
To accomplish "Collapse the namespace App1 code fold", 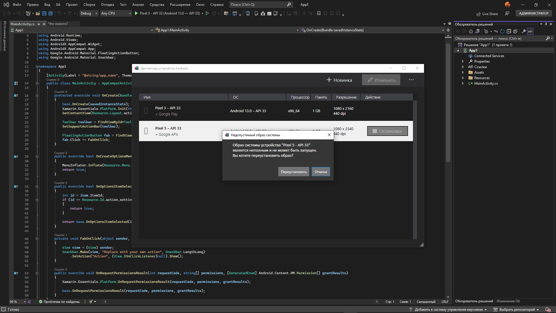I will click(x=37, y=66).
